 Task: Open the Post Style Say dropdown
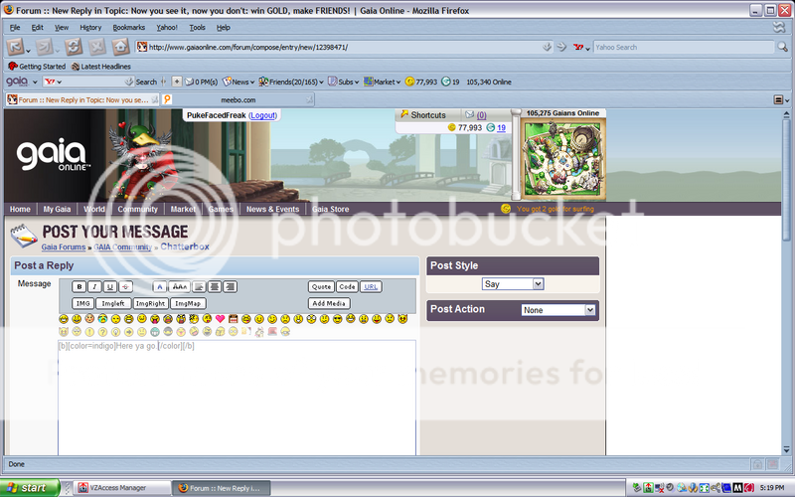pos(513,284)
